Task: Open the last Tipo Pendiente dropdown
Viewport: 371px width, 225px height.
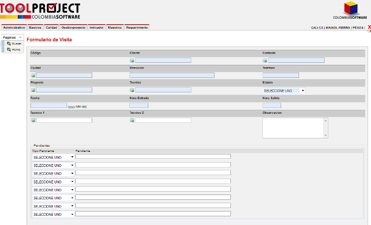Action: [53, 214]
